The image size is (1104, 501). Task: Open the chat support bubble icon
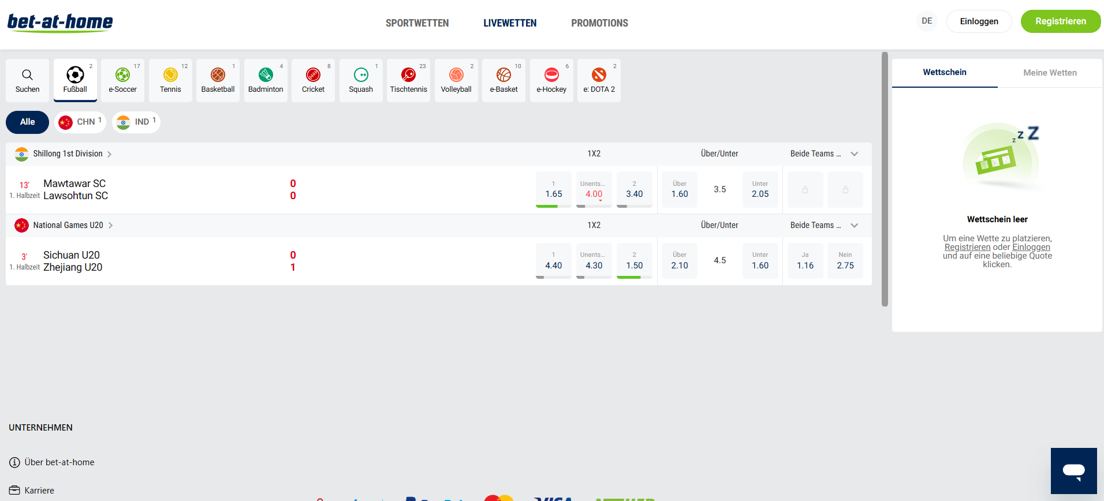1073,470
